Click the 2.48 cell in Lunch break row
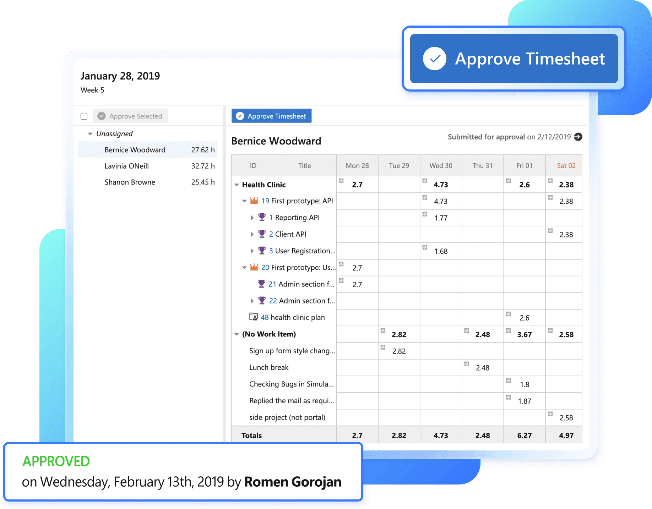652x509 pixels. [483, 368]
